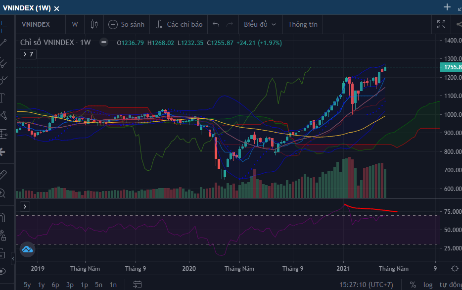Click the W weekly interval selector
This screenshot has width=462, height=290.
pos(75,24)
